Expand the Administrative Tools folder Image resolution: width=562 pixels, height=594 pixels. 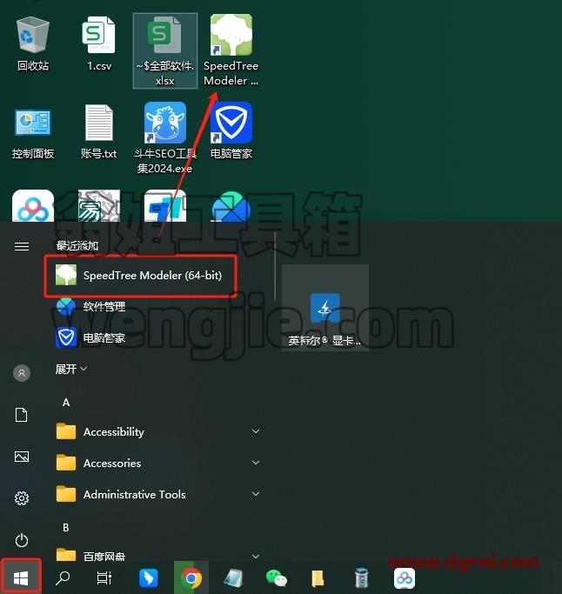coord(158,494)
